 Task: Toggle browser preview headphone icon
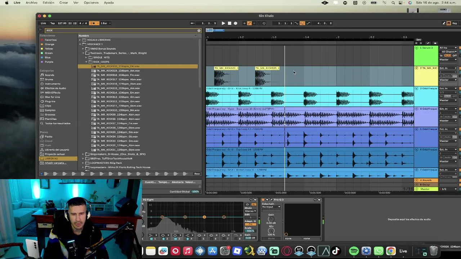click(42, 174)
